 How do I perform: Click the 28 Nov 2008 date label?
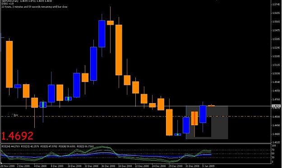pos(8,166)
